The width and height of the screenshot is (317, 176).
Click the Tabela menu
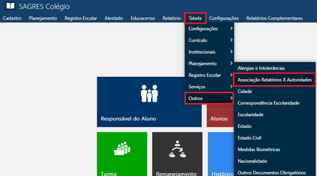195,18
